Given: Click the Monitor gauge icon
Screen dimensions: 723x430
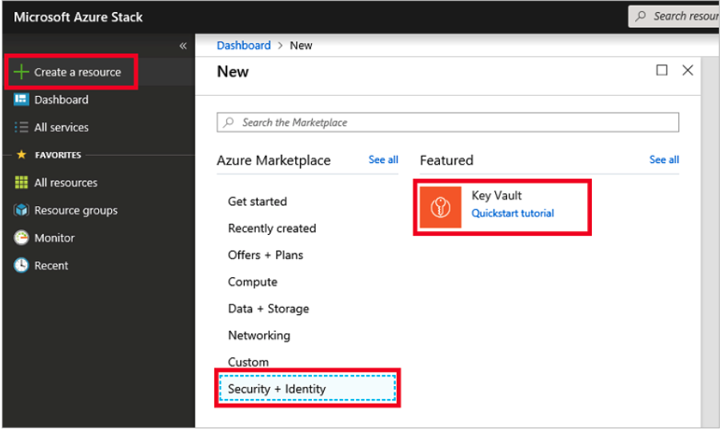Looking at the screenshot, I should coord(22,238).
